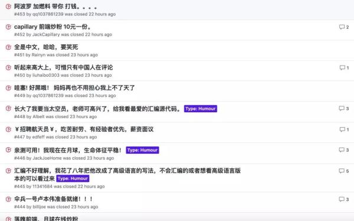Open comments icon on issue #445

pos(342,171)
